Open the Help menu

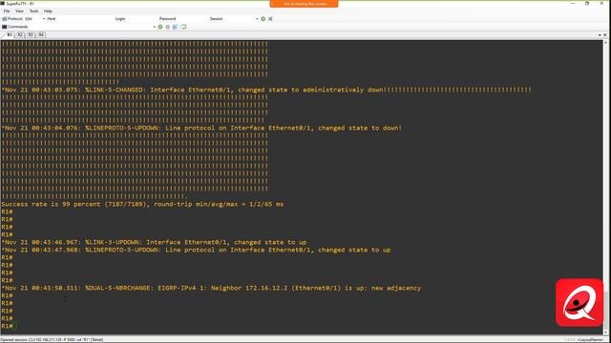click(x=48, y=10)
